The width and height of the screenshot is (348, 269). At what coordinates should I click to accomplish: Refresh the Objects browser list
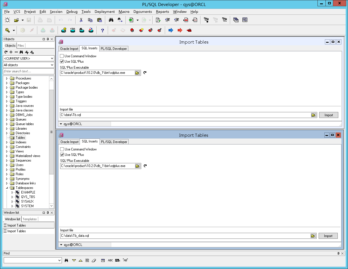[x=6, y=52]
